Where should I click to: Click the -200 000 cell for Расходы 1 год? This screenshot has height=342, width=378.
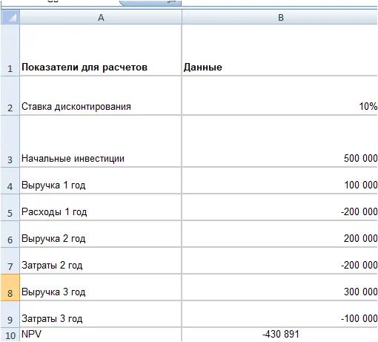(280, 207)
